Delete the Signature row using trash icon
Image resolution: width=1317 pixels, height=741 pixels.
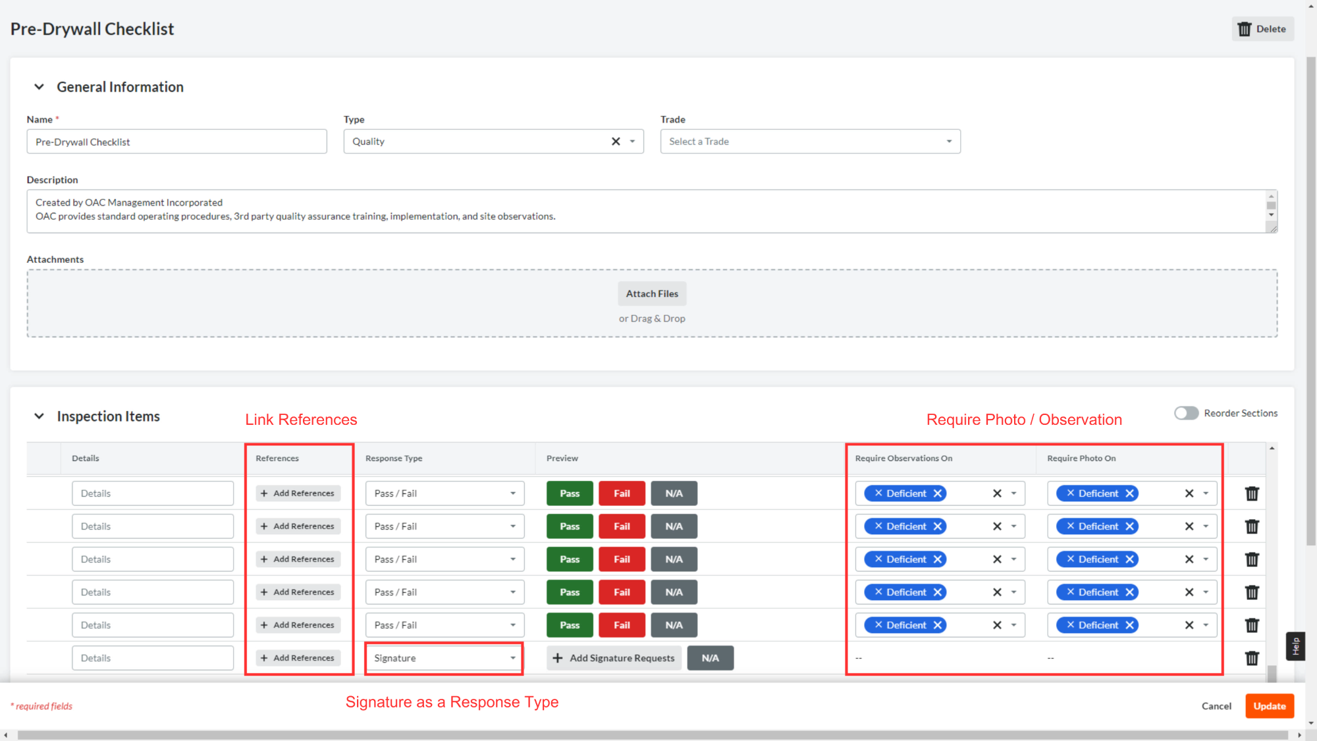click(1251, 658)
